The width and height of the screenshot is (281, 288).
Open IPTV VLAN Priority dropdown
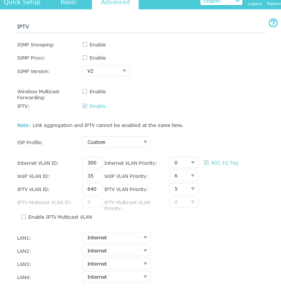[x=184, y=189]
